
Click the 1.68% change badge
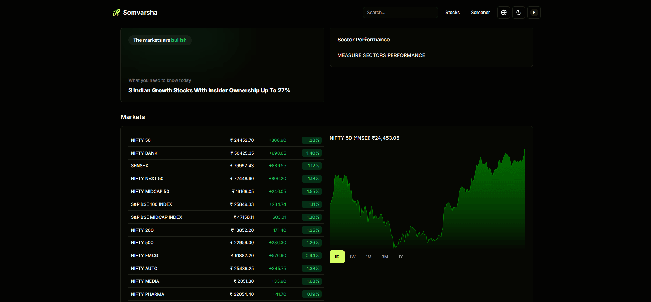tap(312, 281)
